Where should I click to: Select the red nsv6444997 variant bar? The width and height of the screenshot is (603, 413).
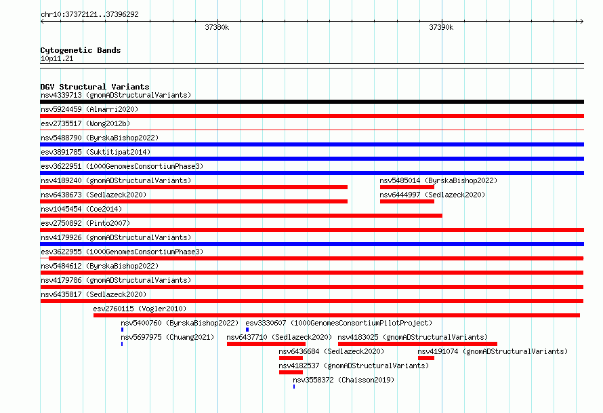pyautogui.click(x=407, y=201)
